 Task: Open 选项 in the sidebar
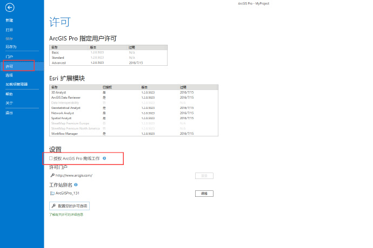click(9, 75)
